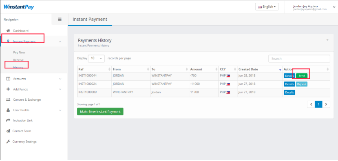338x161 pixels.
Task: Open Invitation Link menu item
Action: coord(23,121)
